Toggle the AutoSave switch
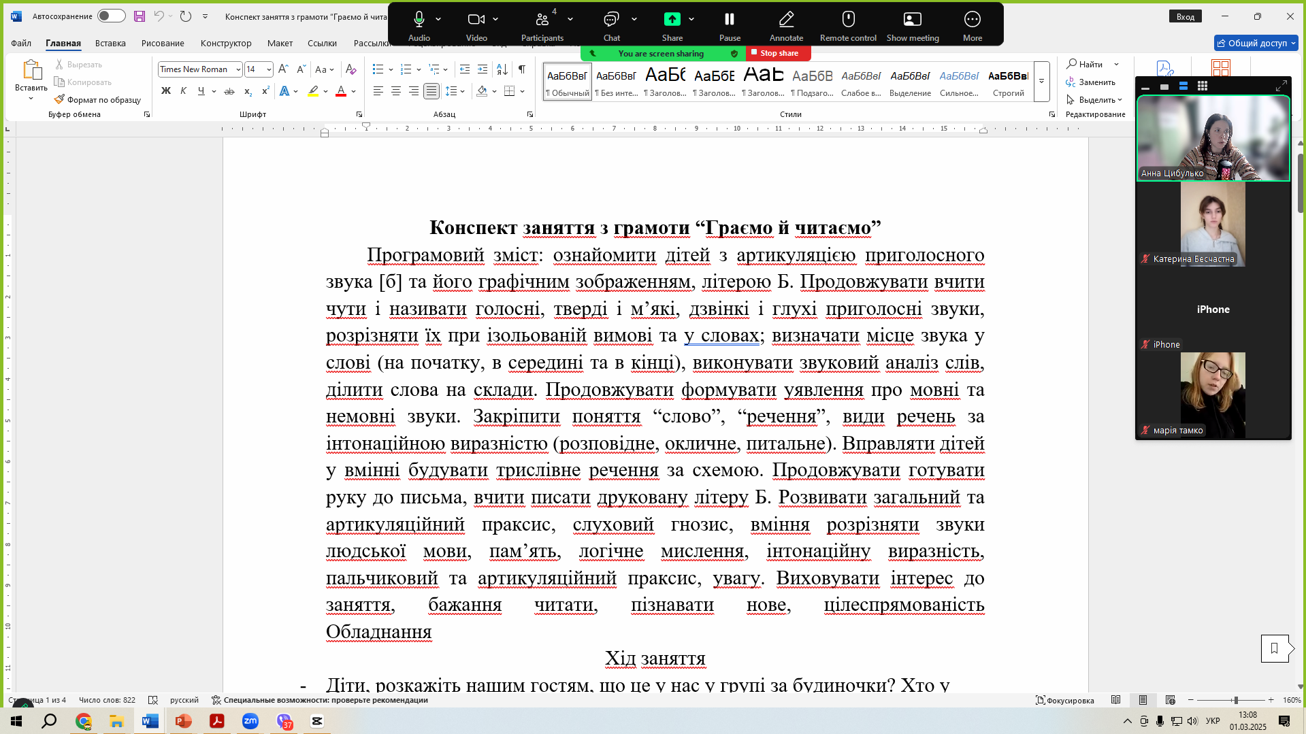This screenshot has height=734, width=1306. 111,16
